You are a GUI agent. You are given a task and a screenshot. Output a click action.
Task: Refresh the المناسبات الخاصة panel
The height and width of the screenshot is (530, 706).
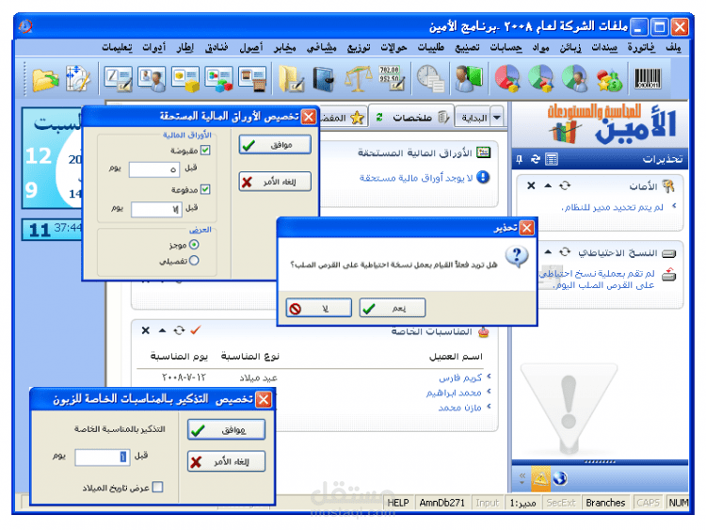pos(179,330)
